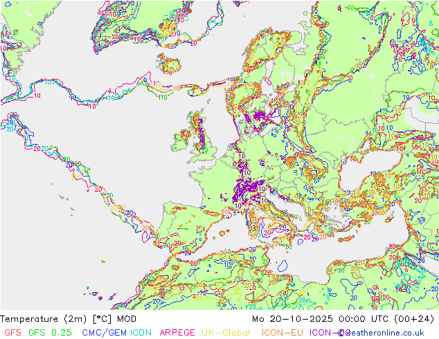
Task: Select the cyan ICON legend label
Action: (x=141, y=333)
